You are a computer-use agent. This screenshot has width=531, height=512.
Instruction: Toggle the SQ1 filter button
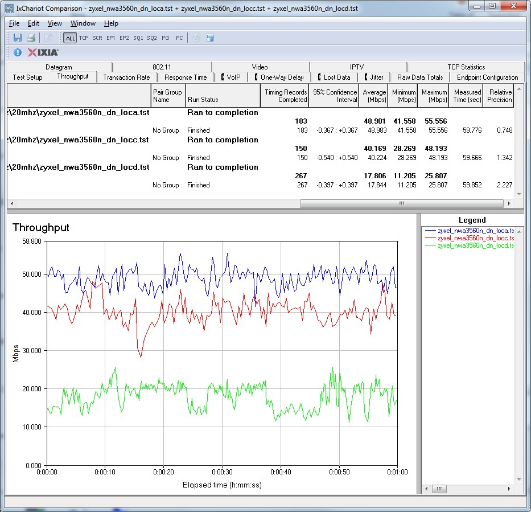138,38
